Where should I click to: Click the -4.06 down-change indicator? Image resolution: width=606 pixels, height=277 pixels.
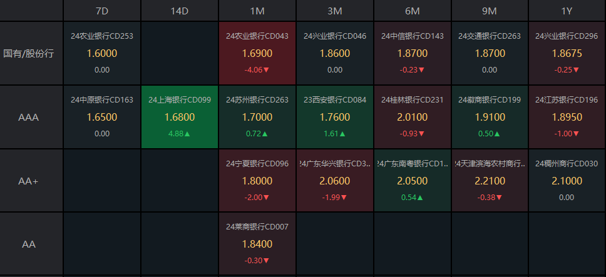(x=257, y=70)
